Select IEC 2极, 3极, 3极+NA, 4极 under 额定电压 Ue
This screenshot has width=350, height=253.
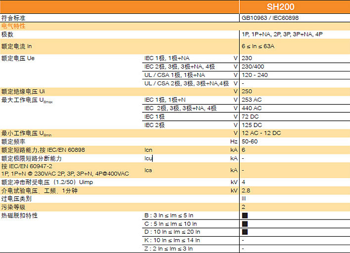click(x=179, y=67)
